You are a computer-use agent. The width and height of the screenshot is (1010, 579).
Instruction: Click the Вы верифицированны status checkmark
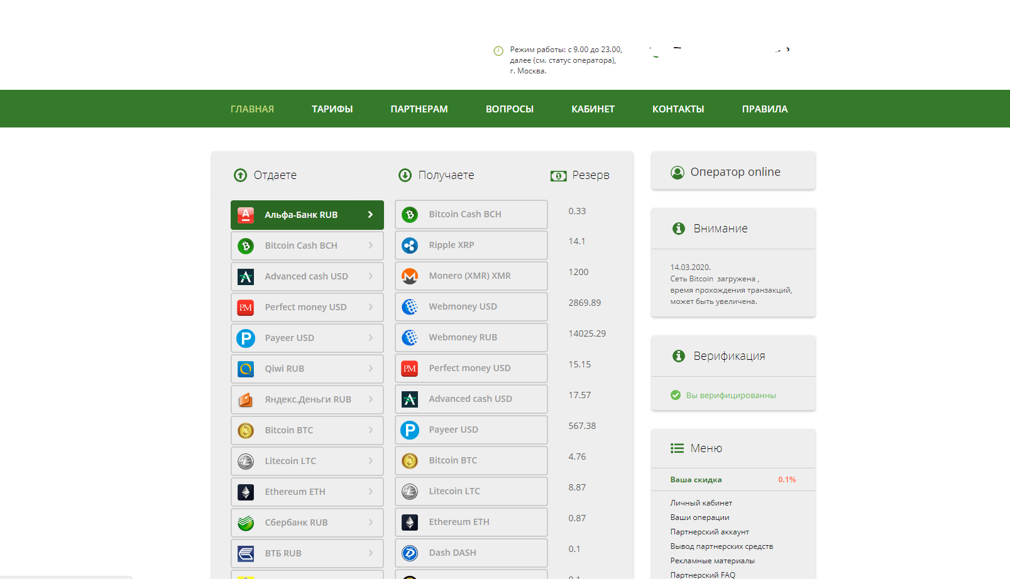click(x=676, y=395)
